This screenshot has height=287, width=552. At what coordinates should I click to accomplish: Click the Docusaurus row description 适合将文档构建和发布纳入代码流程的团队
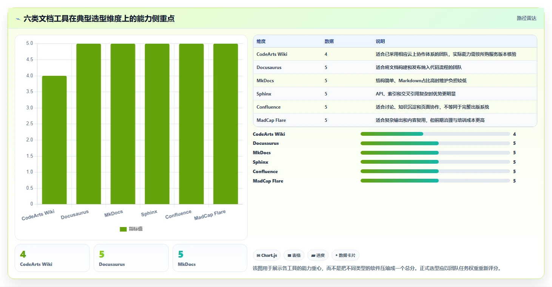coord(419,68)
